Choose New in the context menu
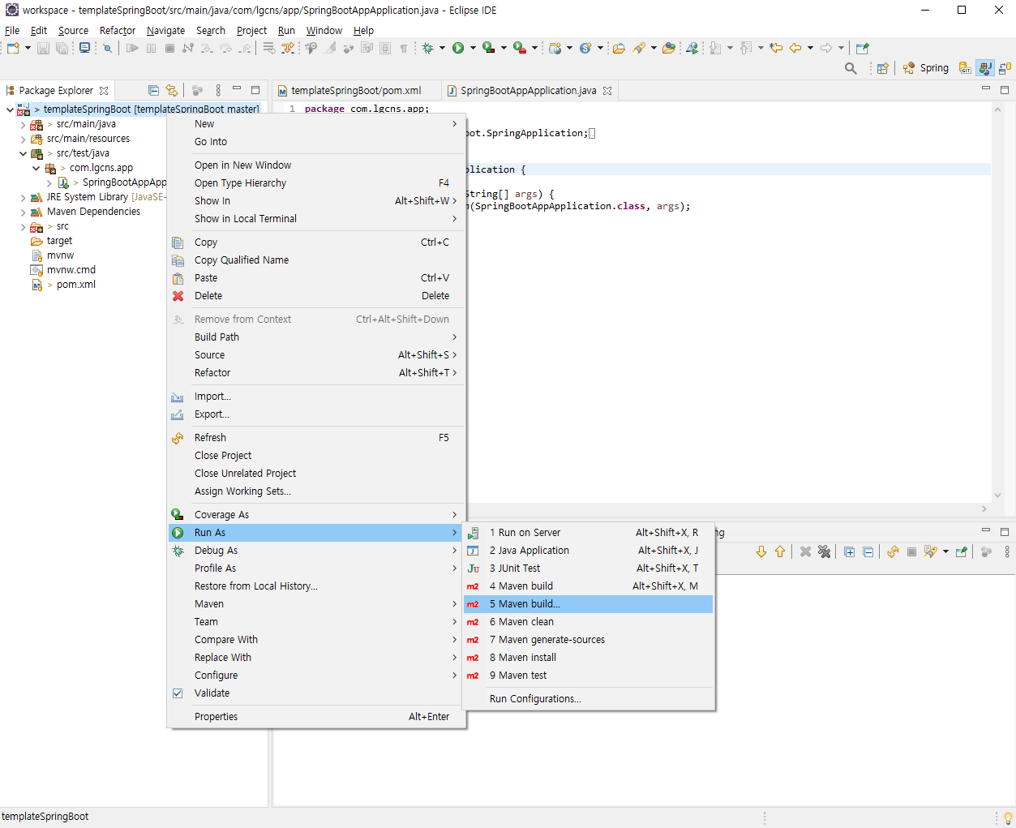The height and width of the screenshot is (828, 1016). click(x=316, y=124)
